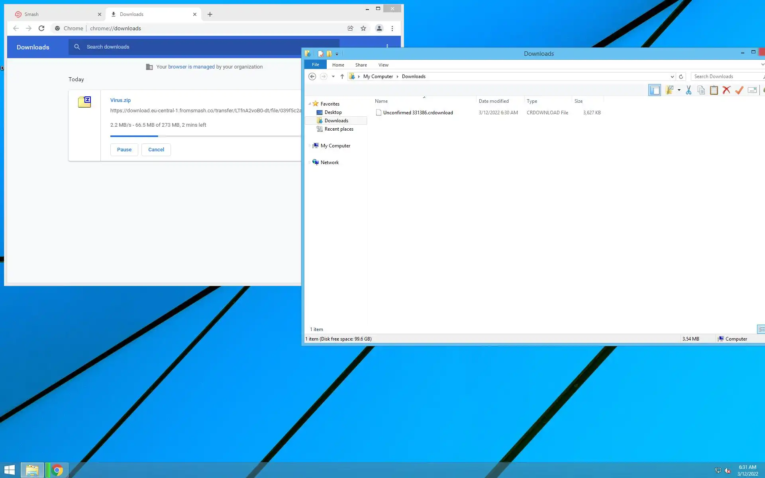
Task: Pause the Virus.zip download
Action: [x=124, y=150]
